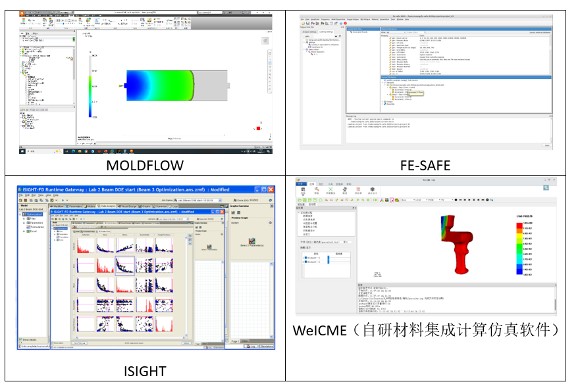Click Windows Start button in Moldflow screenshot
Viewport: 580px width, 388px height.
click(x=22, y=151)
